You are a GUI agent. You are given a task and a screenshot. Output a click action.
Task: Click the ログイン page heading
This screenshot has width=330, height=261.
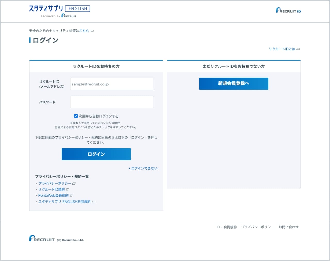[x=45, y=40]
